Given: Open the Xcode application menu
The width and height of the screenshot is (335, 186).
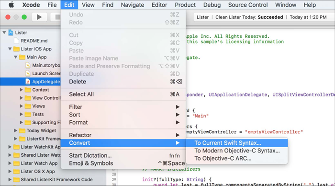Looking at the screenshot, I should coord(31,5).
